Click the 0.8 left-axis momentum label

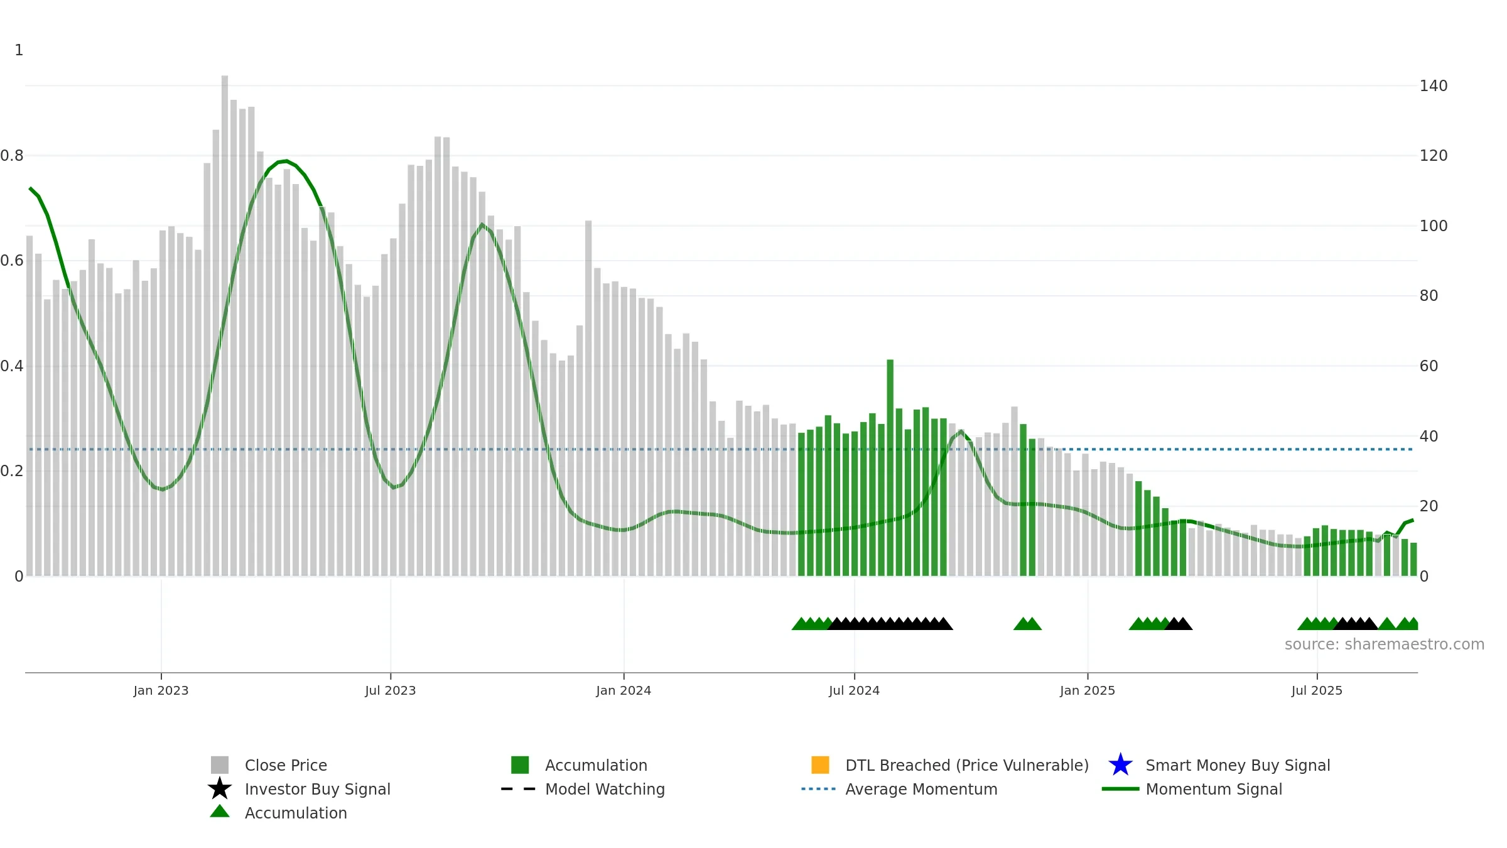(12, 156)
